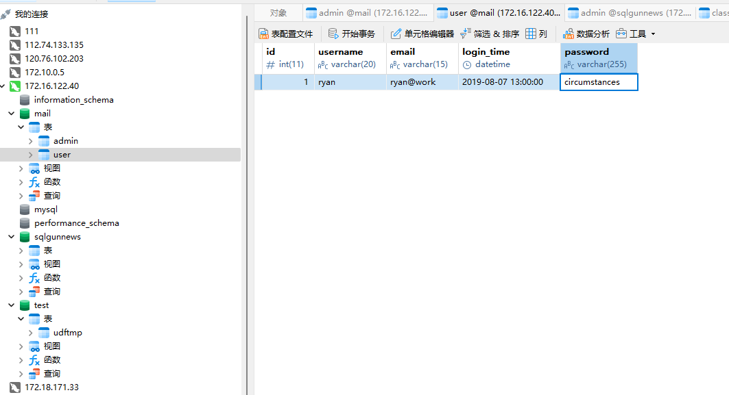This screenshot has height=395, width=729.
Task: Select the performance_schema tree item label
Action: 77,223
